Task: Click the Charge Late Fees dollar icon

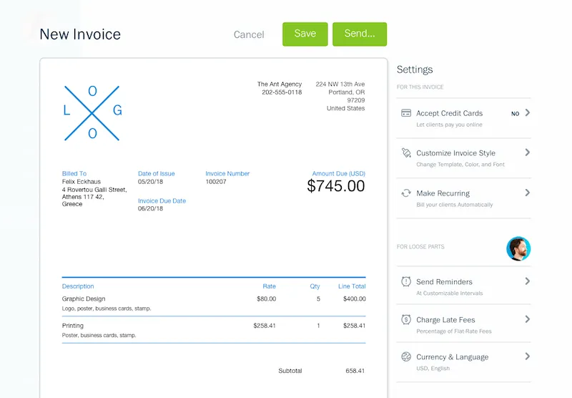Action: pyautogui.click(x=405, y=320)
